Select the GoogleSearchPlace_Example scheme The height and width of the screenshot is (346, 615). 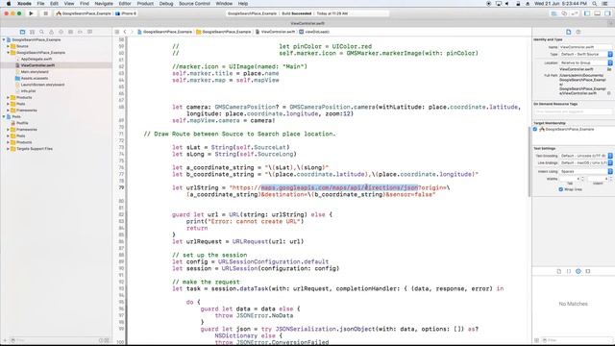(84, 13)
